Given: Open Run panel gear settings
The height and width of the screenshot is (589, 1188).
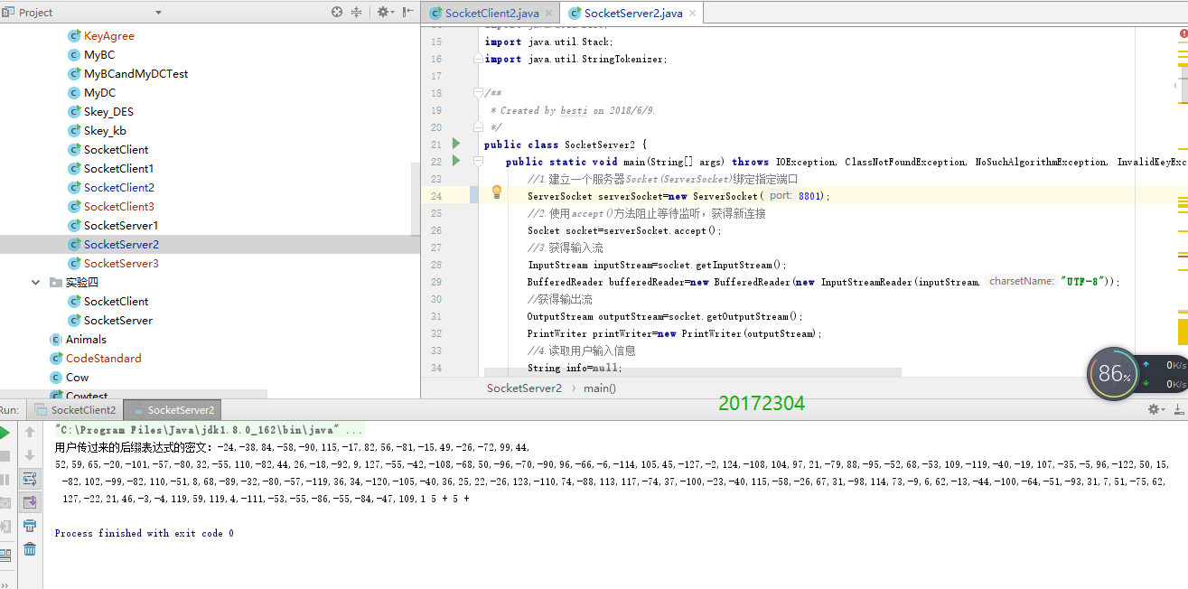Looking at the screenshot, I should [1155, 409].
